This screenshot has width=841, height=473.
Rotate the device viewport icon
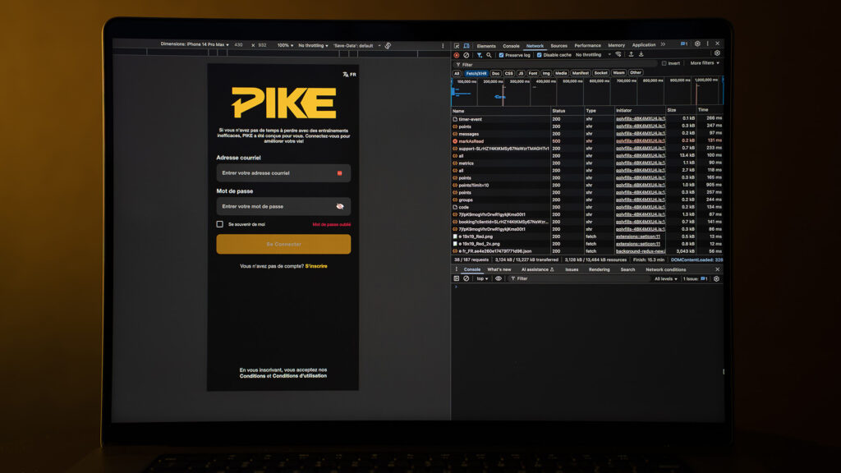click(x=388, y=46)
